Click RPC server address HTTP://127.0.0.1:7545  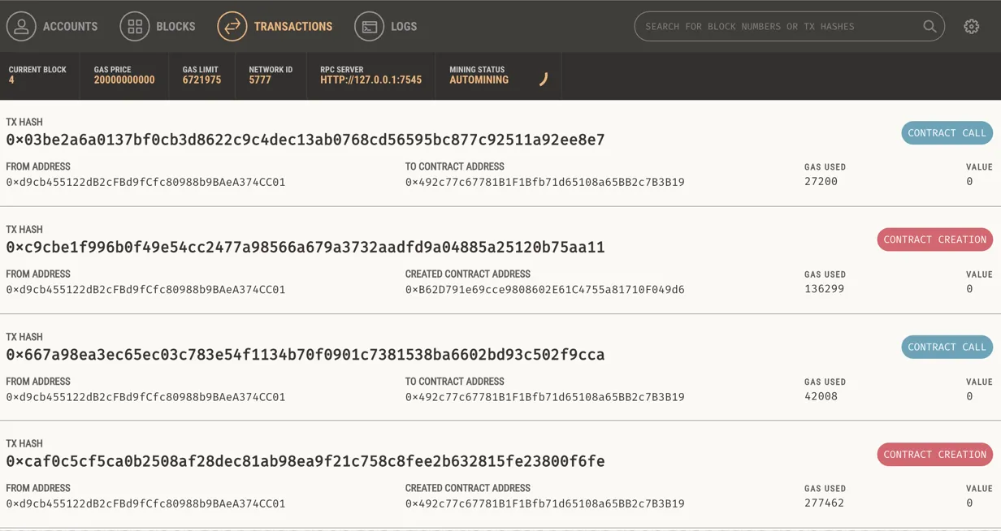pos(370,80)
